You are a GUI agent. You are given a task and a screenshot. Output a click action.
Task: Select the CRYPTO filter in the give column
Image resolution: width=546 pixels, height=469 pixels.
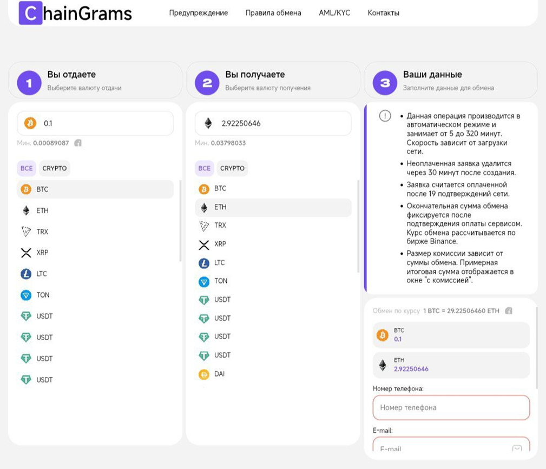(x=54, y=168)
